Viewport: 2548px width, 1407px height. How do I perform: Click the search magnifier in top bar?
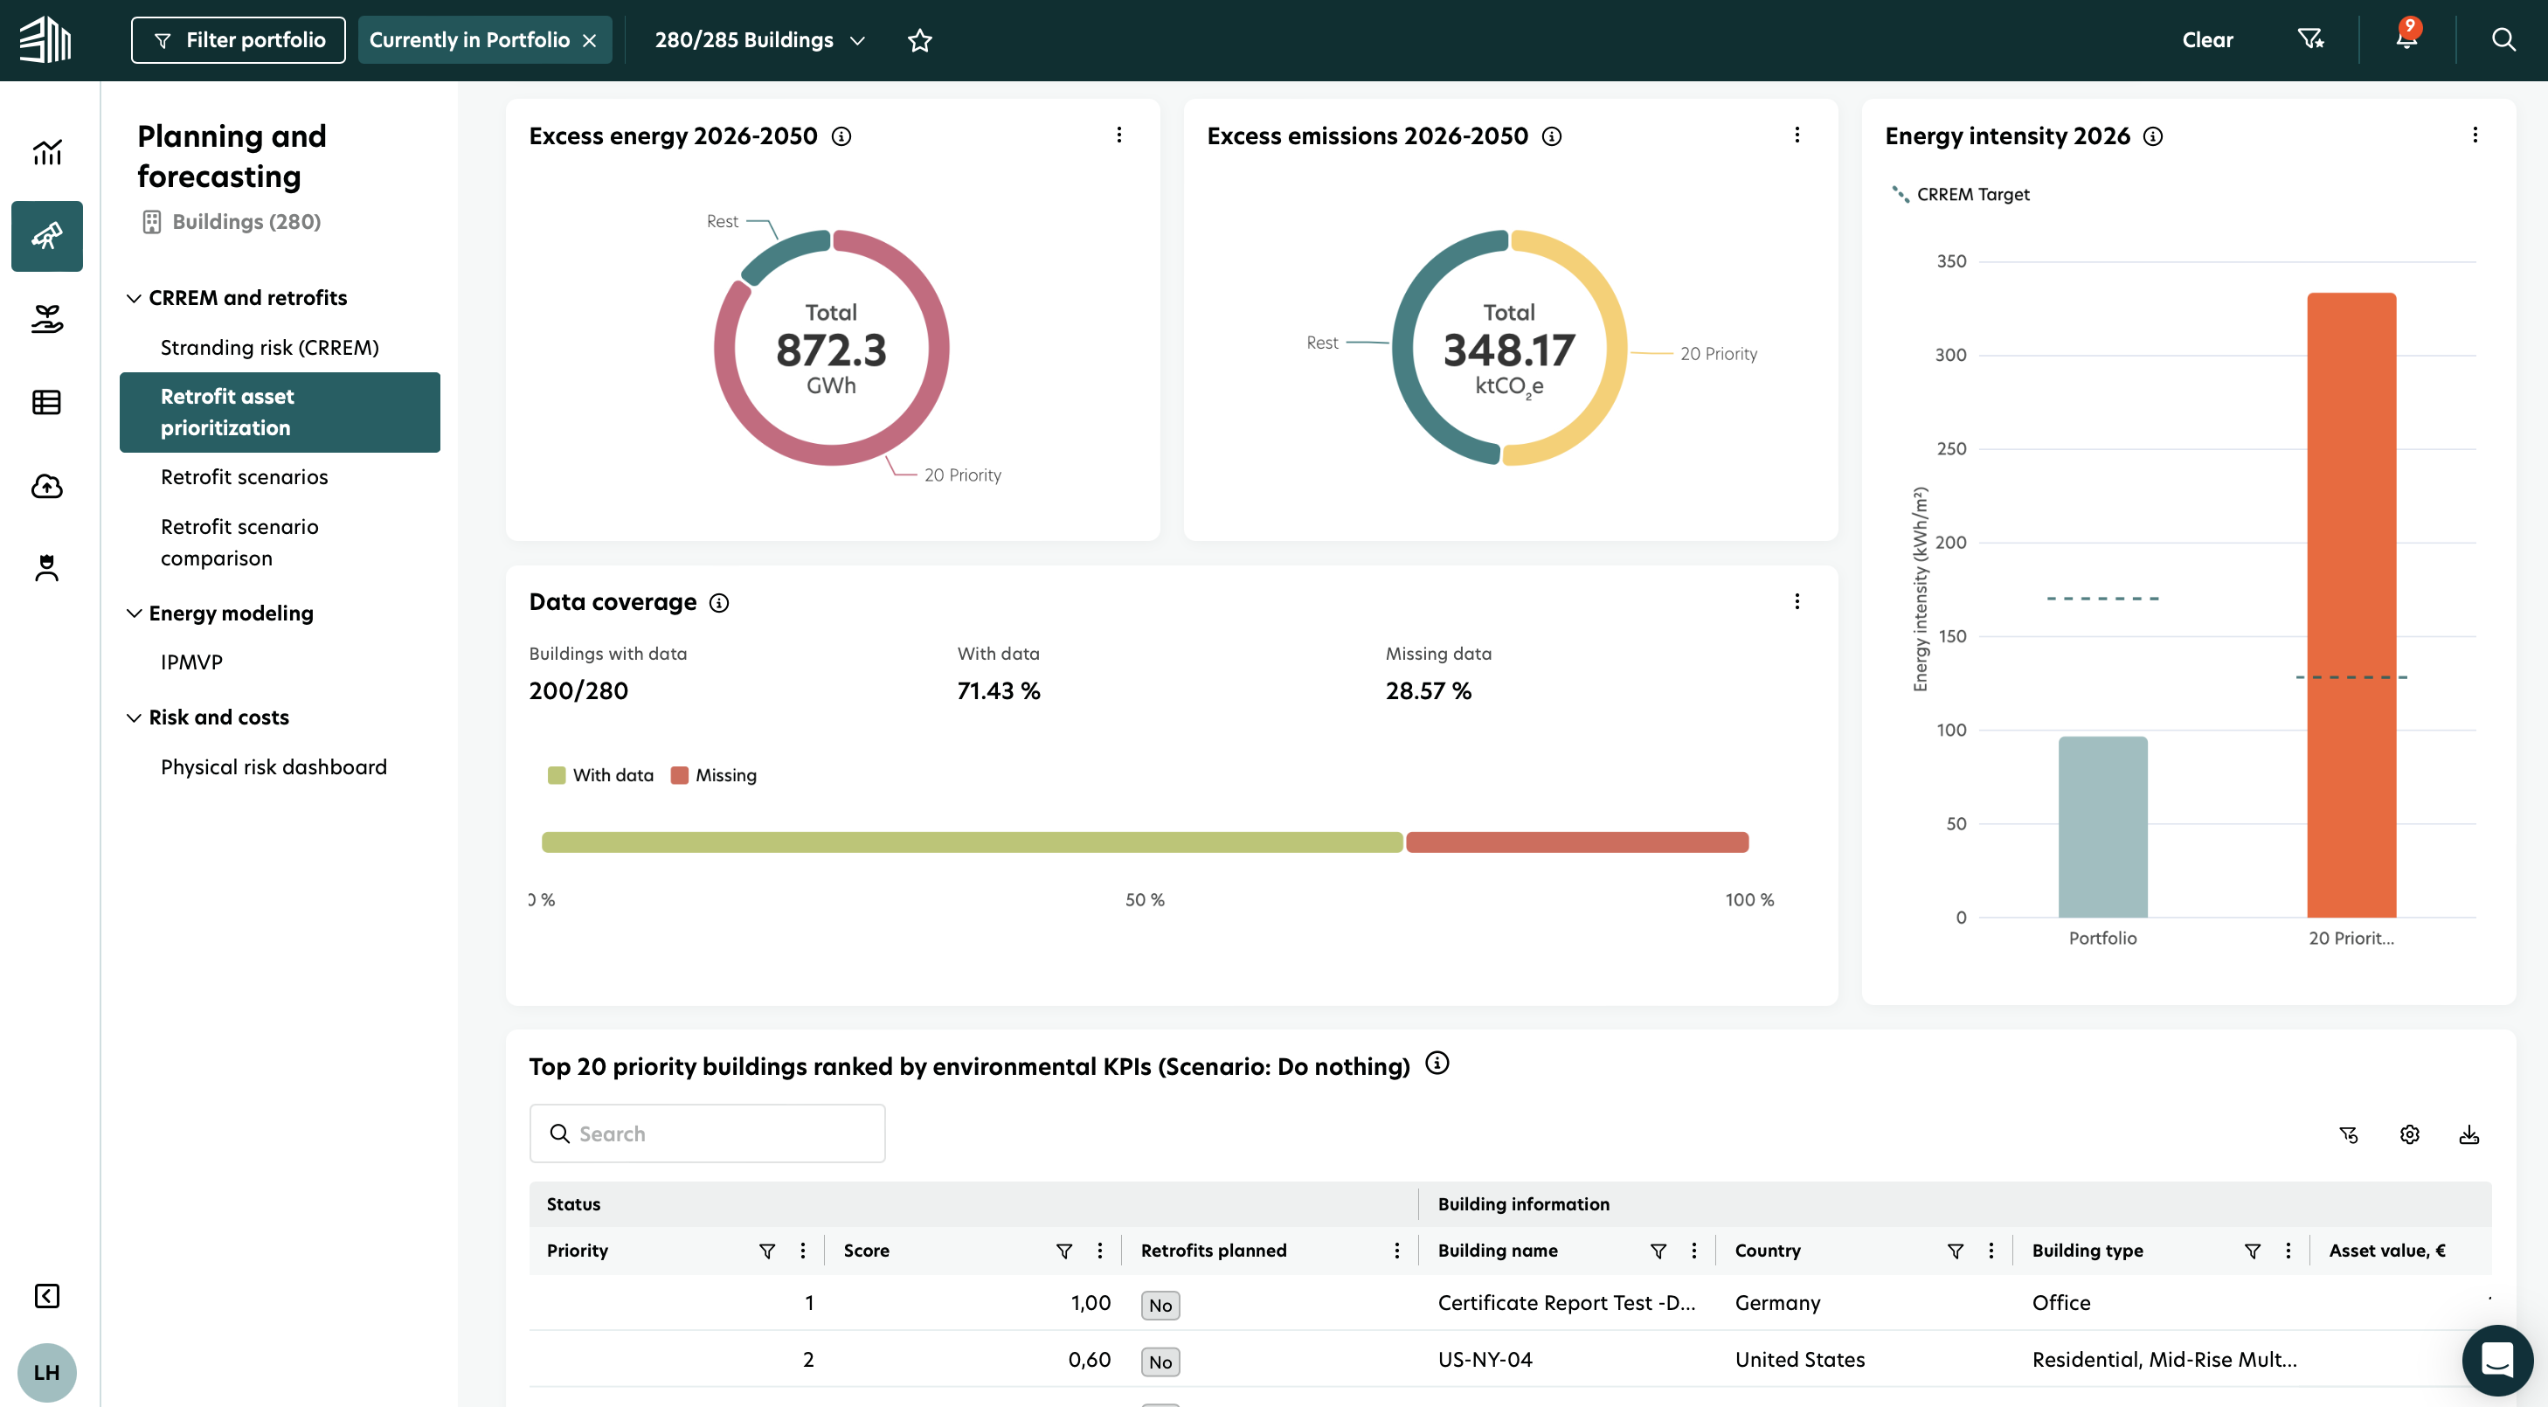(x=2503, y=39)
